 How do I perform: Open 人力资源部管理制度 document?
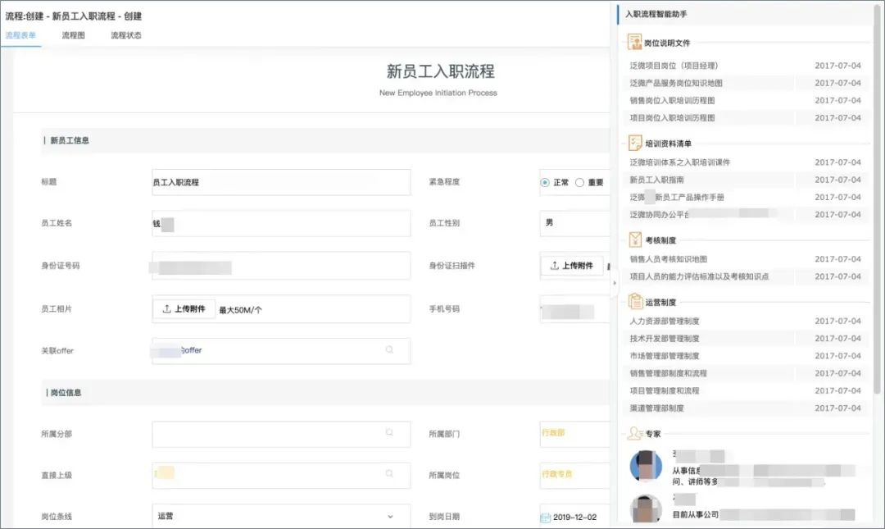[x=665, y=321]
